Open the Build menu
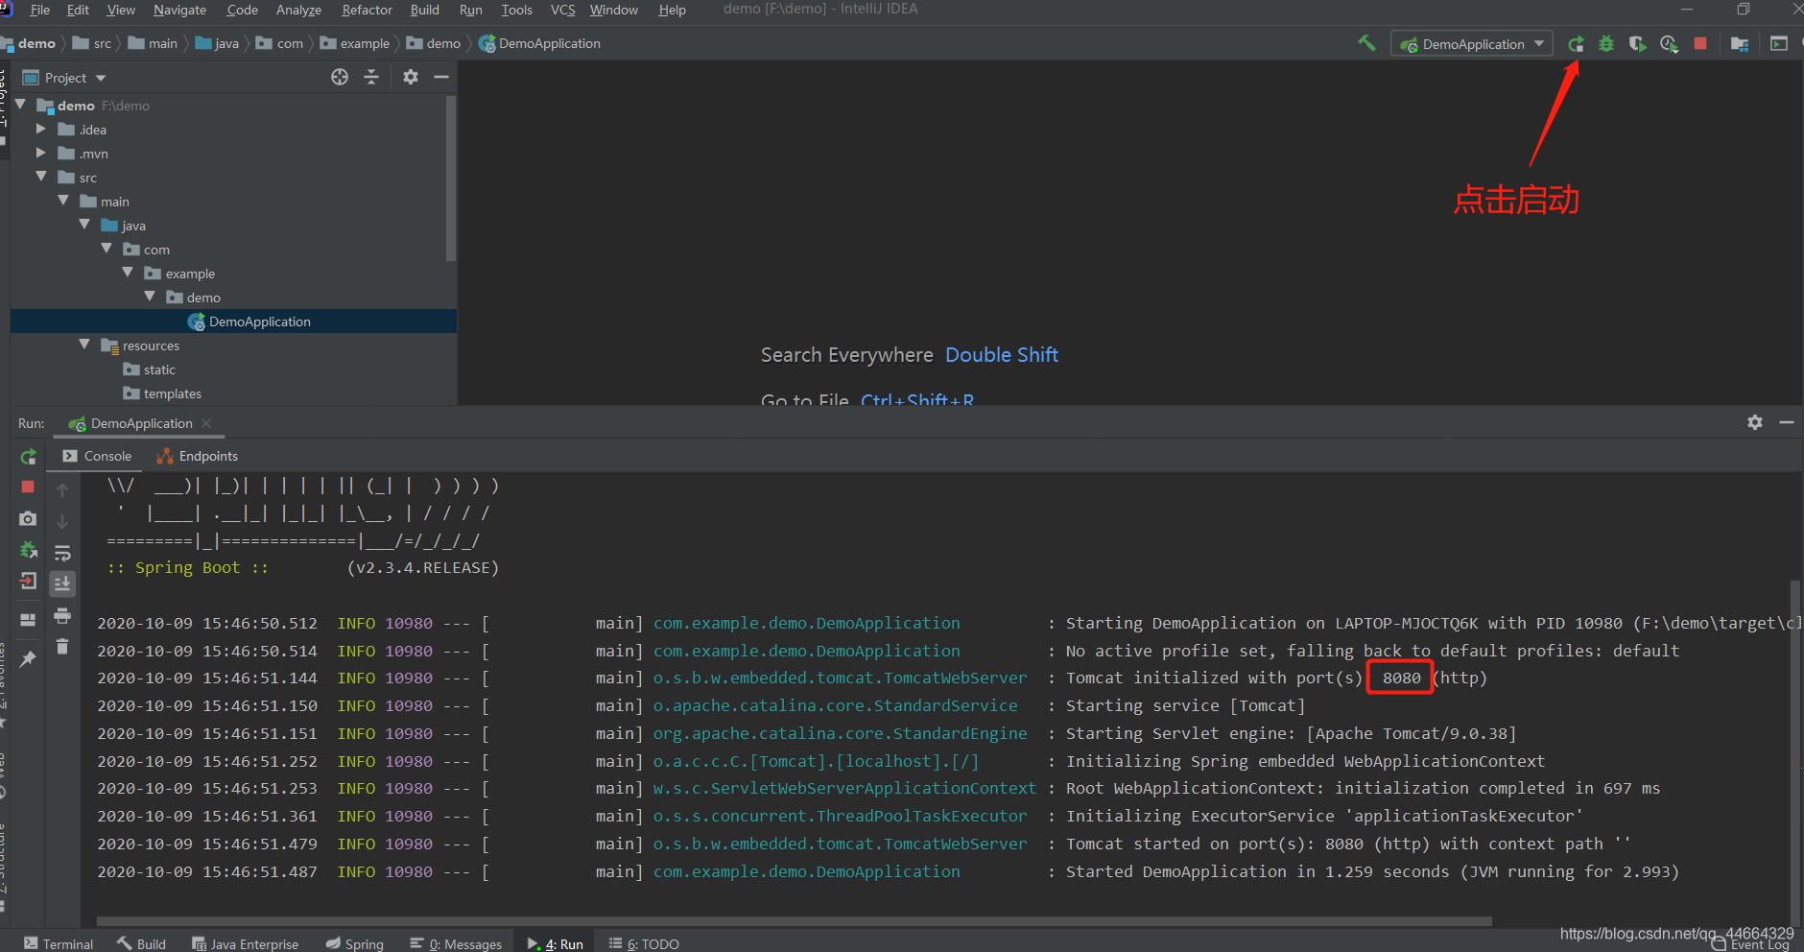The image size is (1804, 952). click(424, 10)
